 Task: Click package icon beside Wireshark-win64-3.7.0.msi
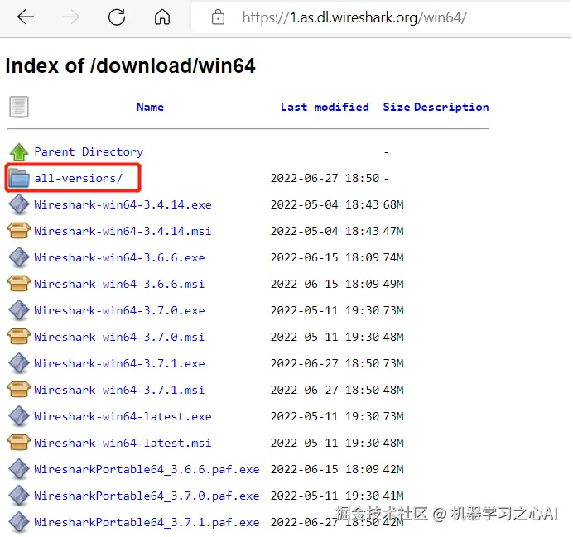click(x=19, y=337)
